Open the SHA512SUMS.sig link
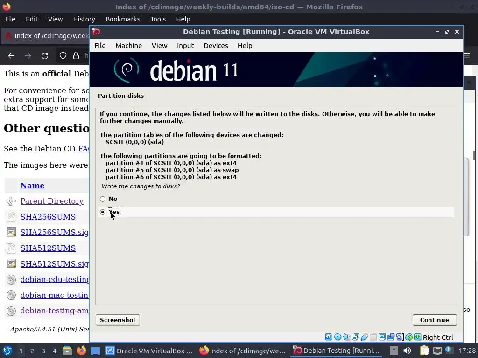478x358 pixels. 55,264
